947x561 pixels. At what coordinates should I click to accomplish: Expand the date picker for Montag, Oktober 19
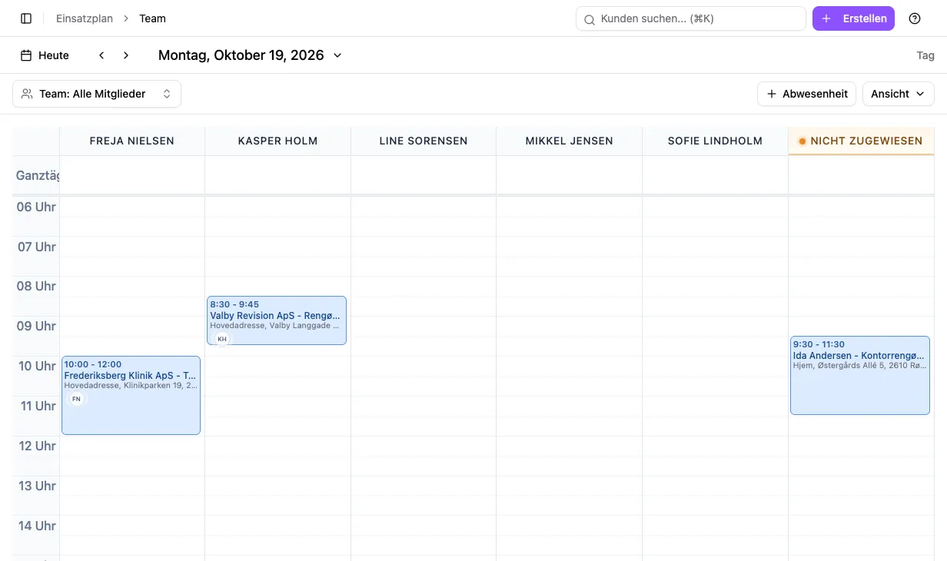pos(250,55)
